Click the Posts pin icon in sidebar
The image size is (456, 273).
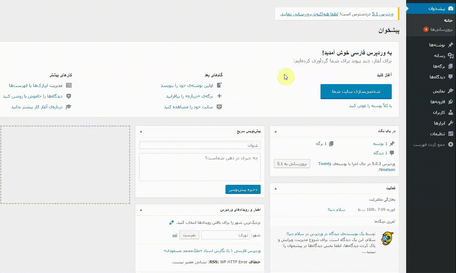pyautogui.click(x=451, y=45)
